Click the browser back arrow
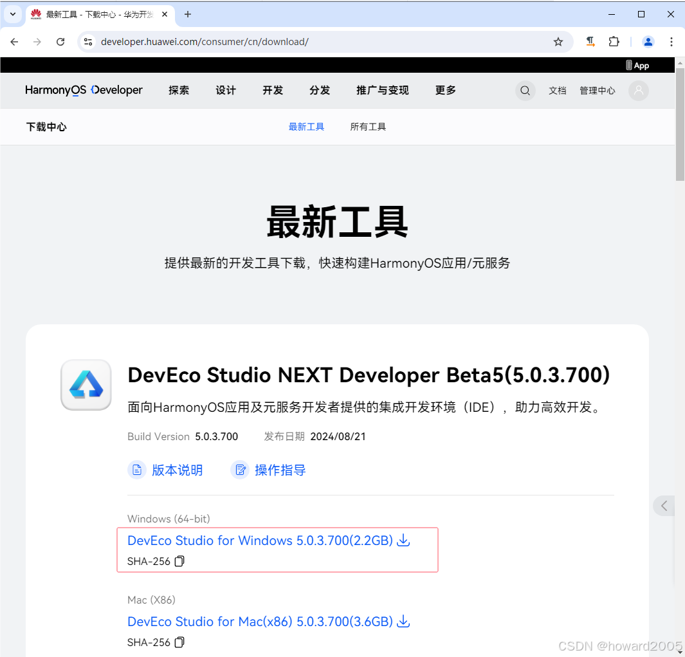685x657 pixels. pos(14,42)
